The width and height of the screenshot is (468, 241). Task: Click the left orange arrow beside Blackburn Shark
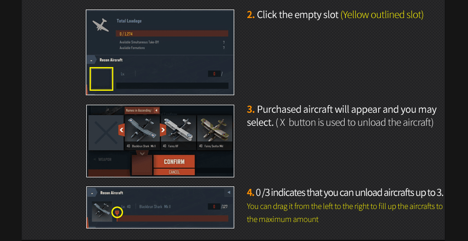click(121, 130)
